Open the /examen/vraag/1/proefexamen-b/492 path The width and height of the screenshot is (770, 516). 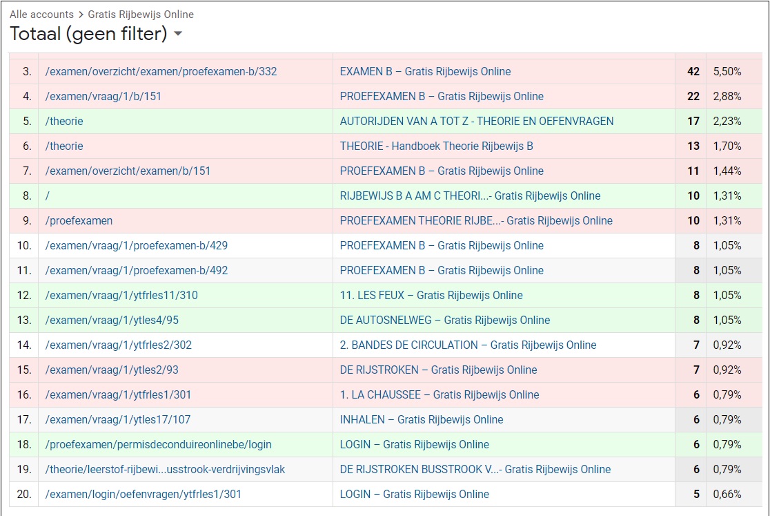(137, 270)
